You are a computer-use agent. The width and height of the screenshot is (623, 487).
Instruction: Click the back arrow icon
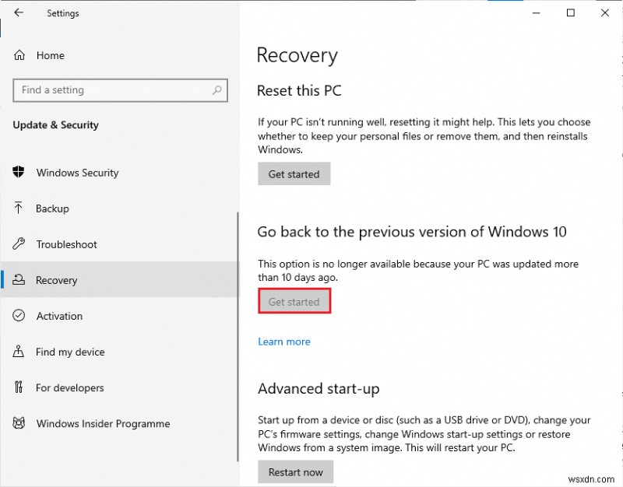19,13
